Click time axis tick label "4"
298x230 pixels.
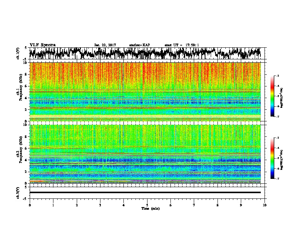124,205
